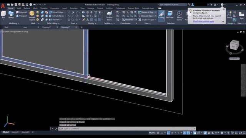This screenshot has height=138, width=246.
Task: Click the MODEL space button in status bar
Action: point(152,133)
